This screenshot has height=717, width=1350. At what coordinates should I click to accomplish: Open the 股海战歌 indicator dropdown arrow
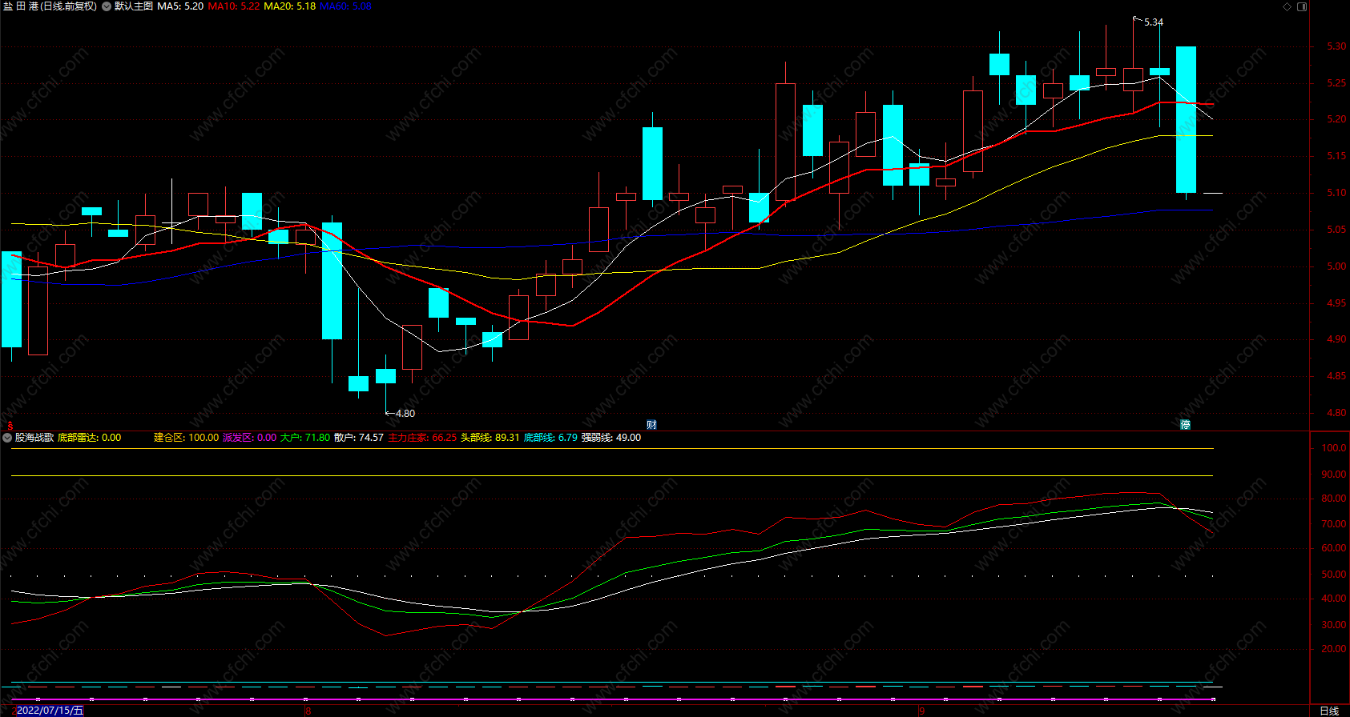(x=8, y=438)
